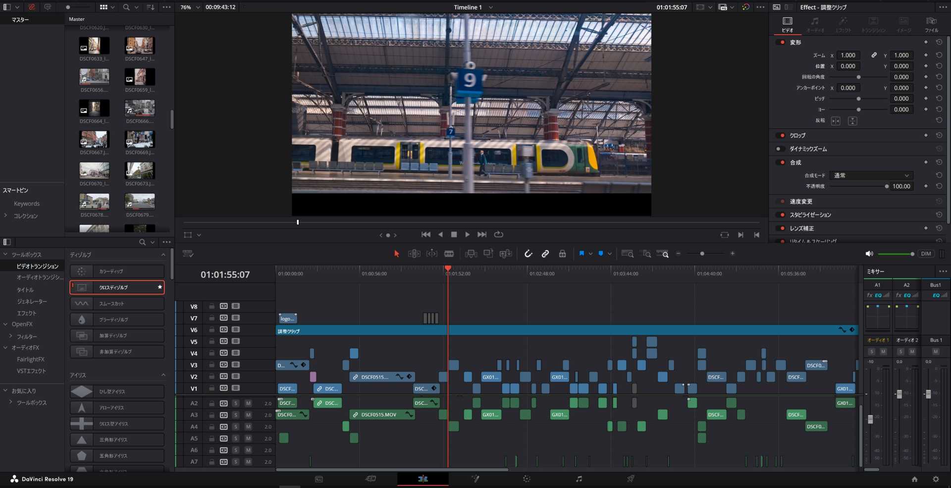The width and height of the screenshot is (951, 488).
Task: Toggle loop playback icon
Action: [x=499, y=234]
